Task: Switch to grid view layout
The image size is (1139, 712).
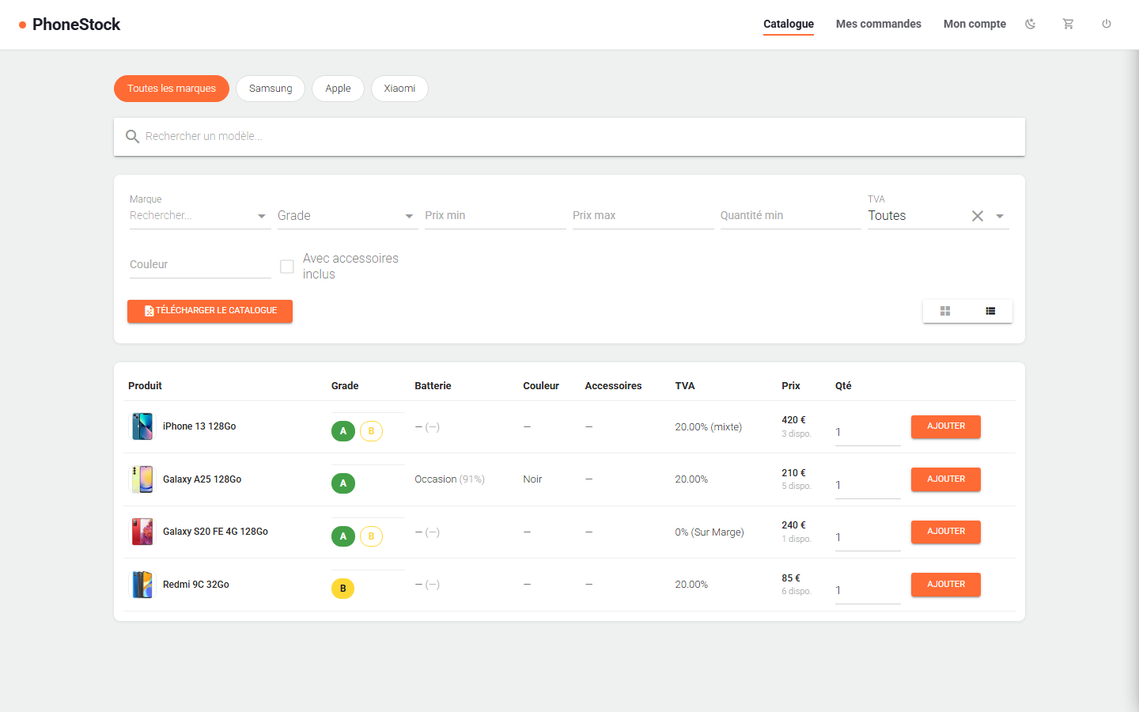Action: [x=945, y=311]
